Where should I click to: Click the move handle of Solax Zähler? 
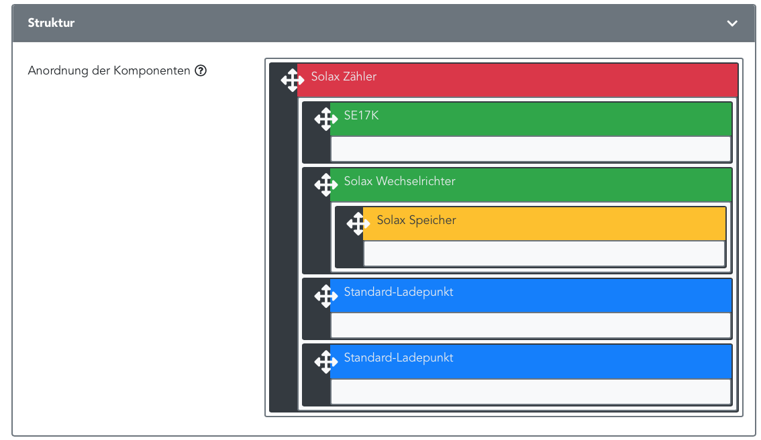pos(292,80)
